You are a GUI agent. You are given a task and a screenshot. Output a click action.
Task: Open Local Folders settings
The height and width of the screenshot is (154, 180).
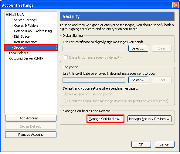coord(19,53)
